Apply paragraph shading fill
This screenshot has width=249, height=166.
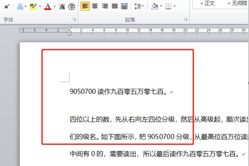(x=154, y=6)
